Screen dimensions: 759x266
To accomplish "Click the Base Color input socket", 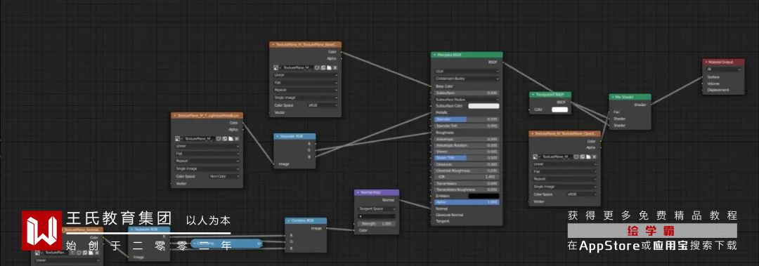I will (x=431, y=86).
